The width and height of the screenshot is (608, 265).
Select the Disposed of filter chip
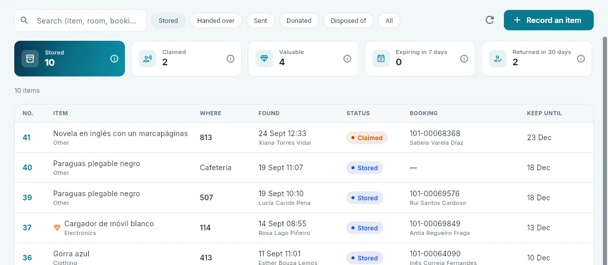[348, 20]
